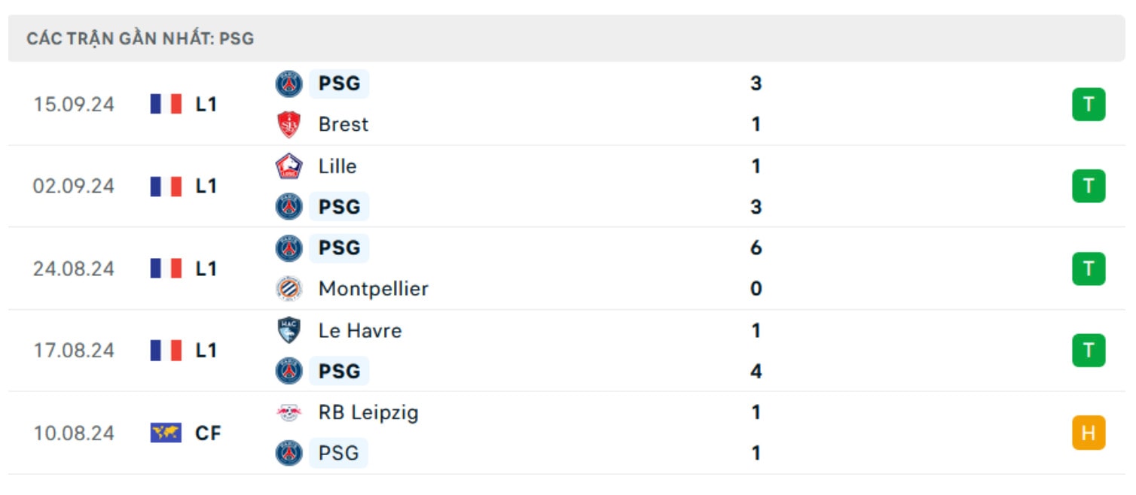The width and height of the screenshot is (1136, 495).
Task: Click the Le Havre club crest icon
Action: tap(289, 330)
